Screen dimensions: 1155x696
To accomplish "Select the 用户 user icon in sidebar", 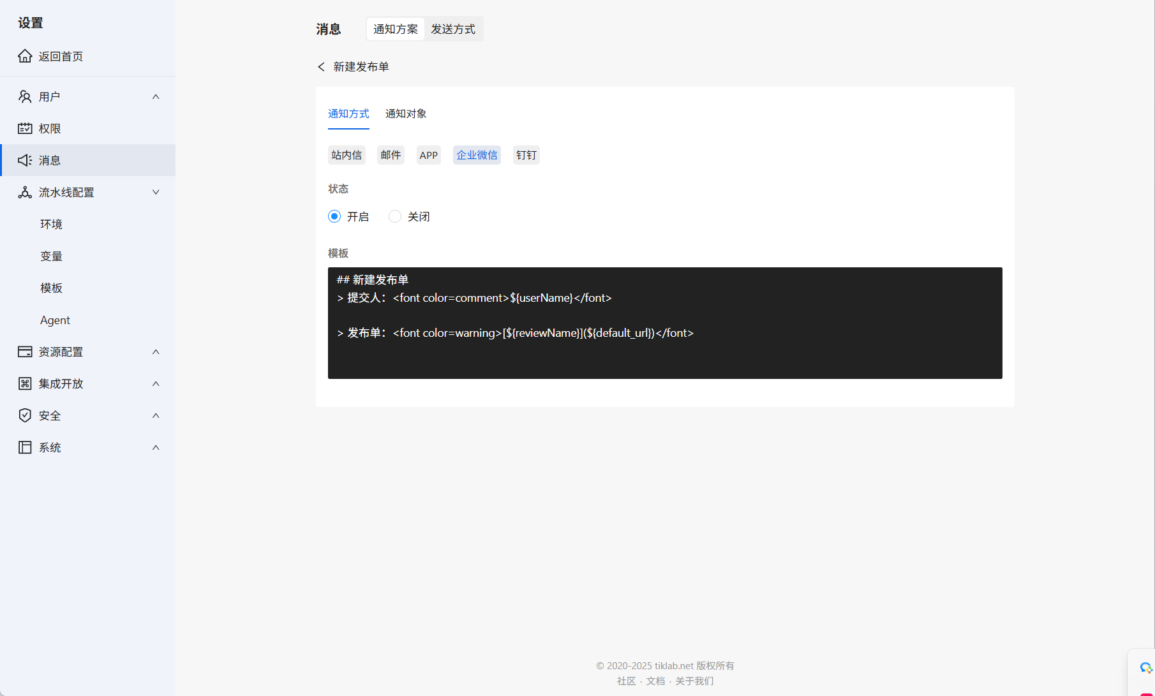I will click(25, 96).
